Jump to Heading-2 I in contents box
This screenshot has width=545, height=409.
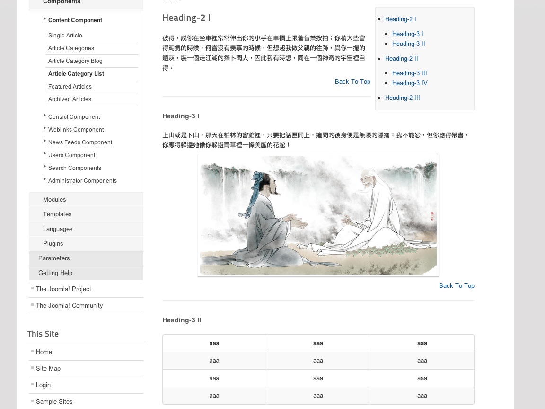click(400, 19)
